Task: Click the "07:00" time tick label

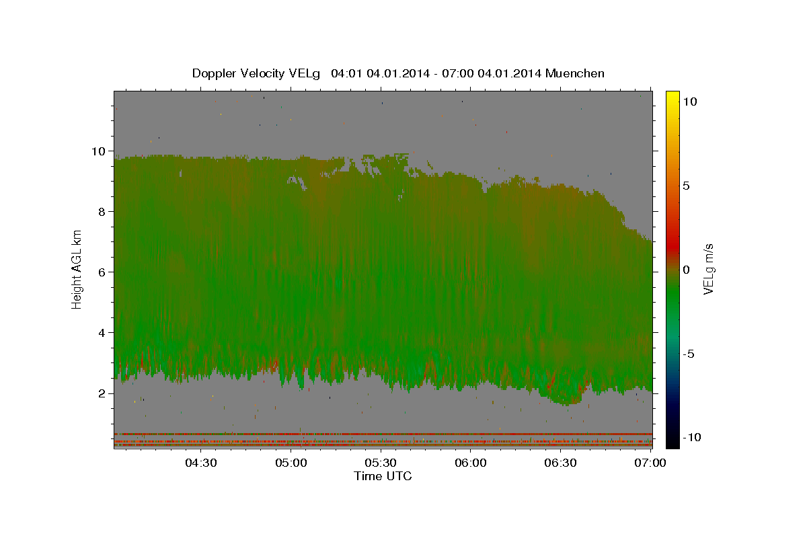Action: pyautogui.click(x=650, y=463)
